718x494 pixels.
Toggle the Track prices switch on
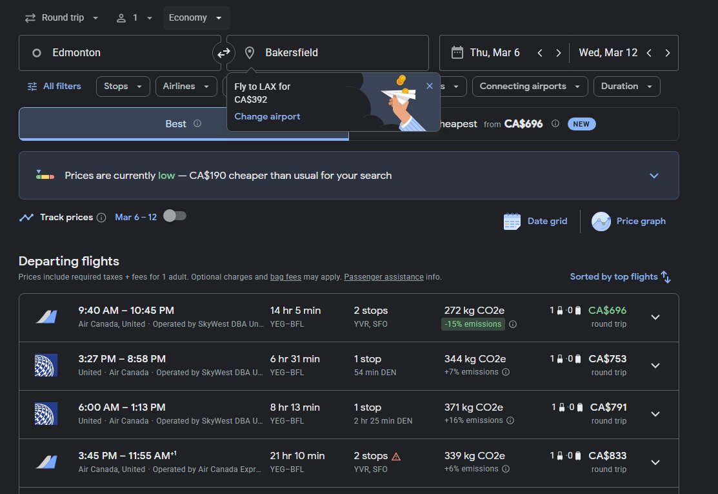tap(174, 216)
